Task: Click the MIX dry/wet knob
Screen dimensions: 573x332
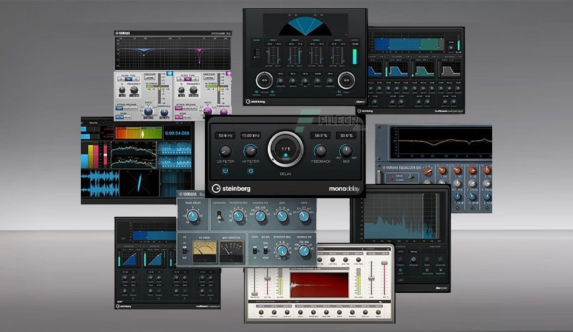Action: tap(346, 151)
